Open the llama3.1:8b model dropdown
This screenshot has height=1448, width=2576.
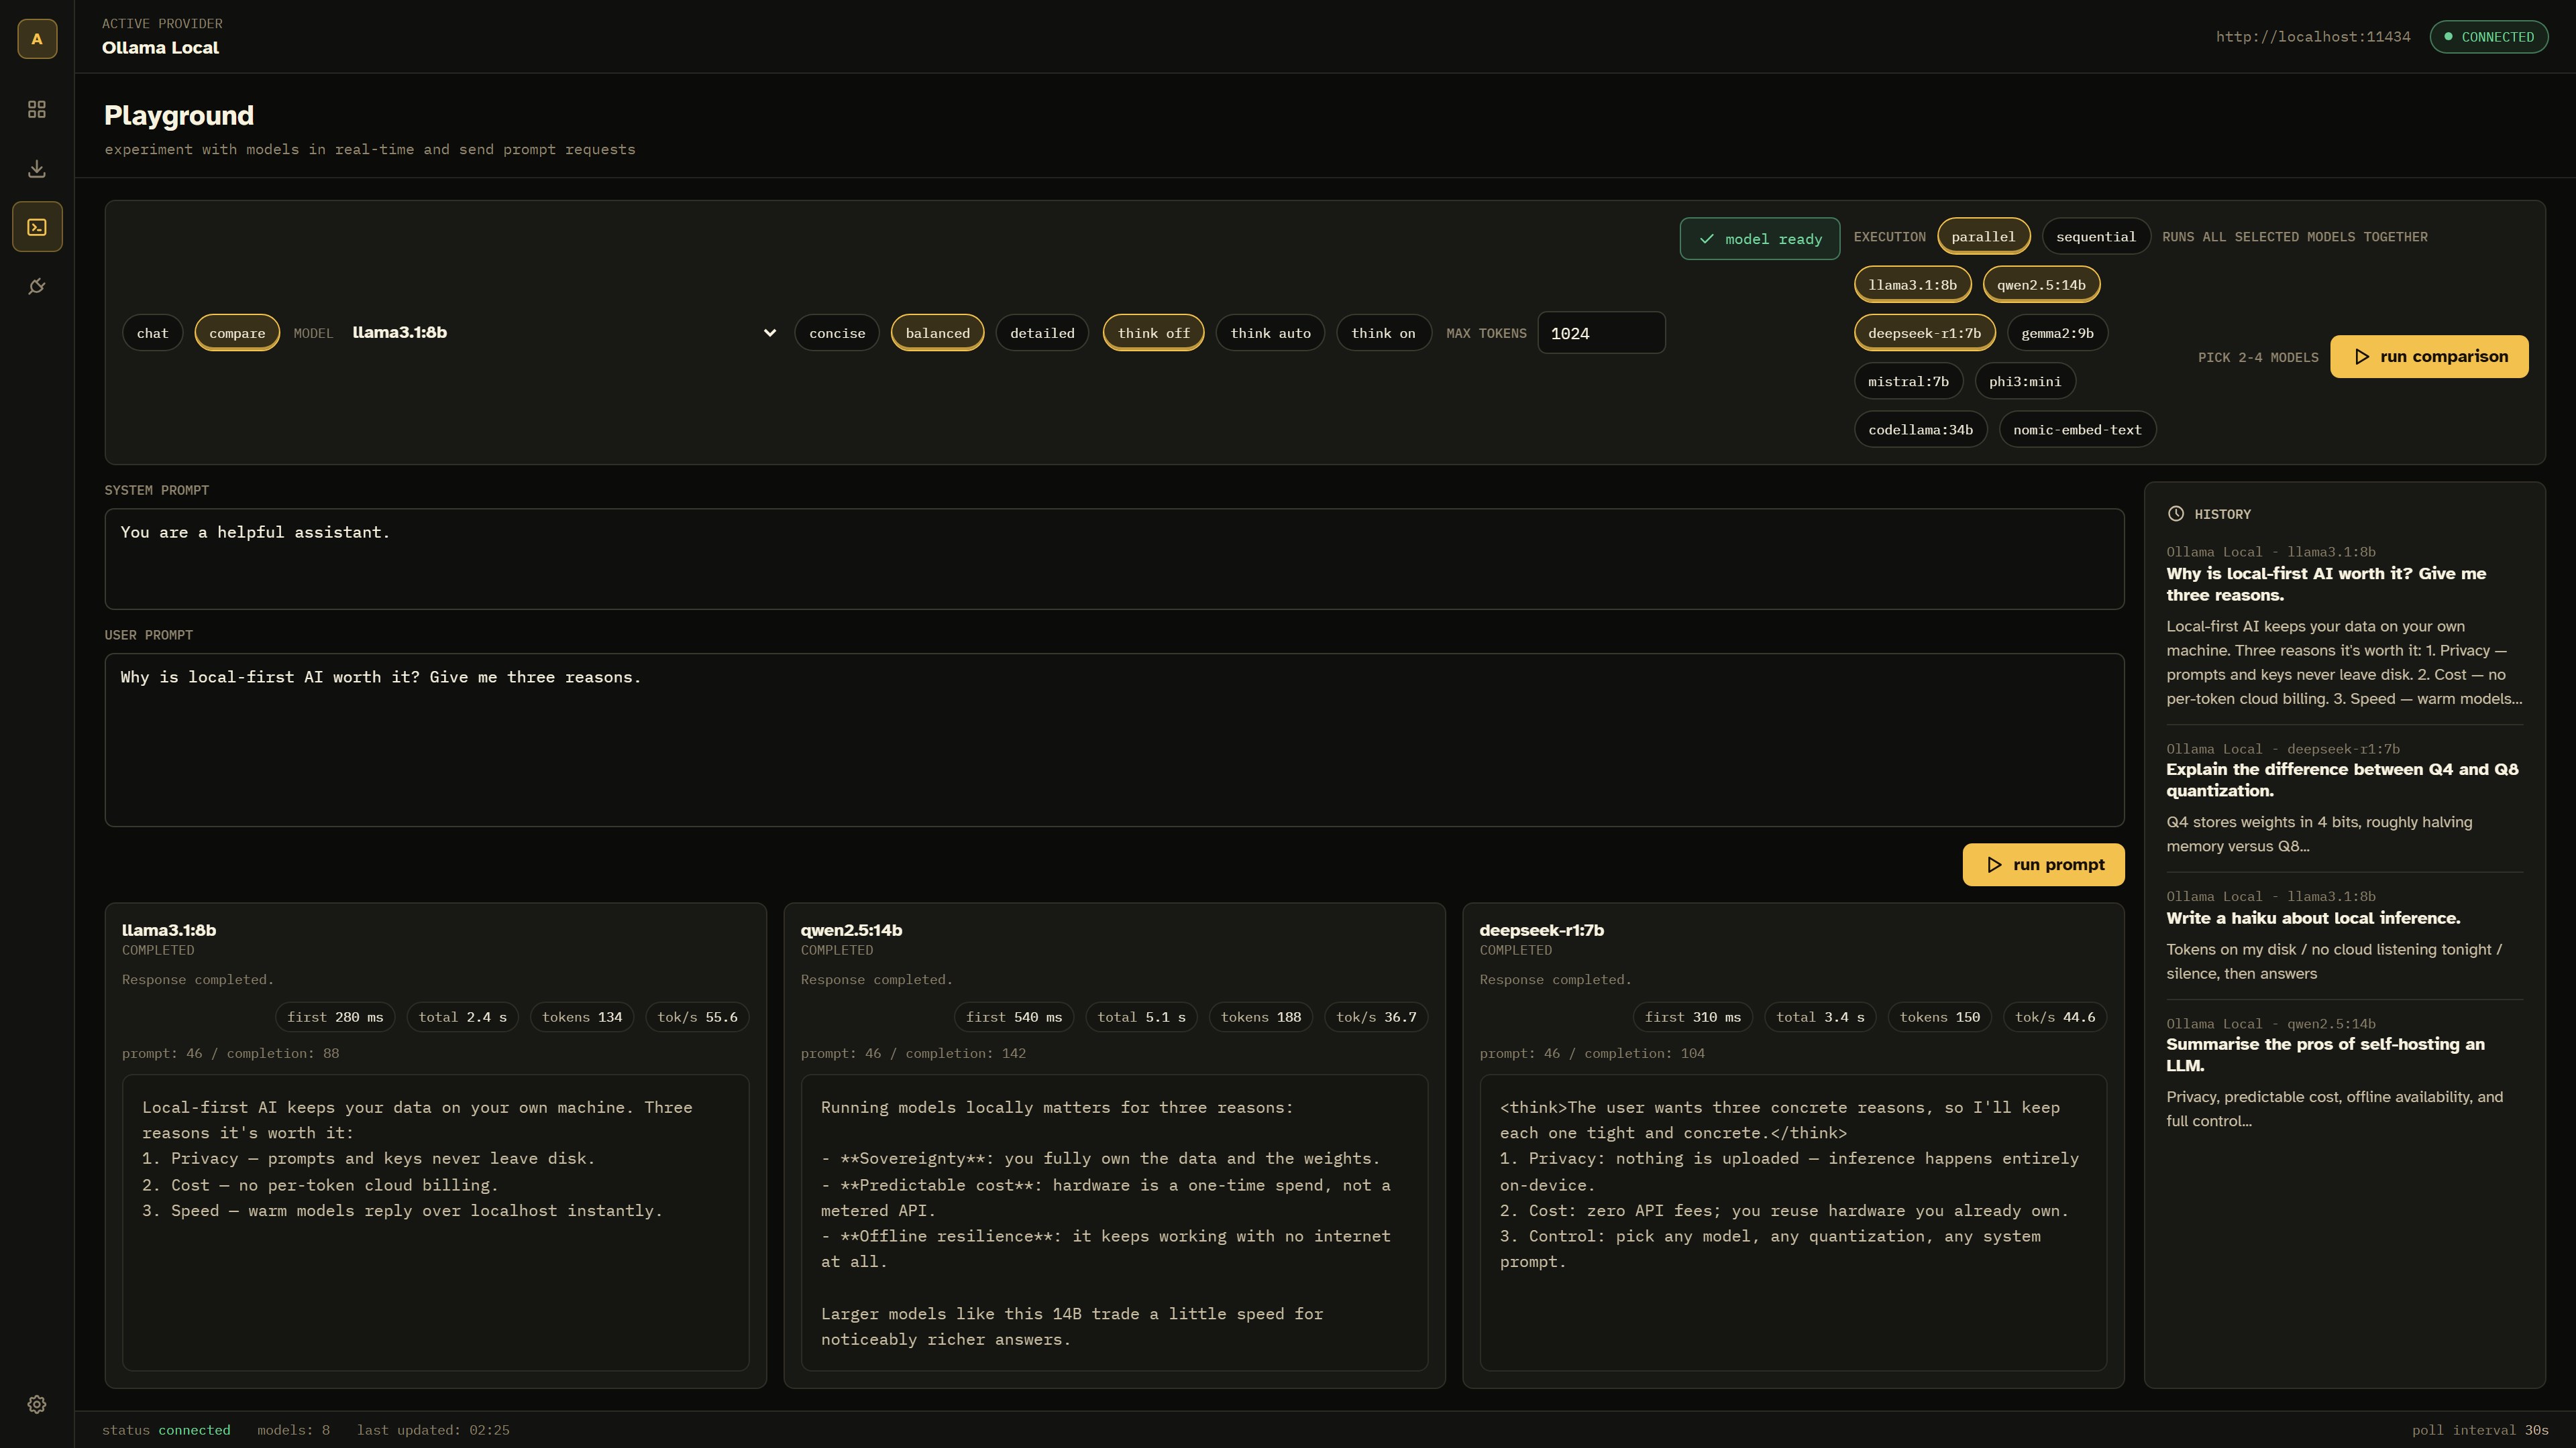(564, 333)
